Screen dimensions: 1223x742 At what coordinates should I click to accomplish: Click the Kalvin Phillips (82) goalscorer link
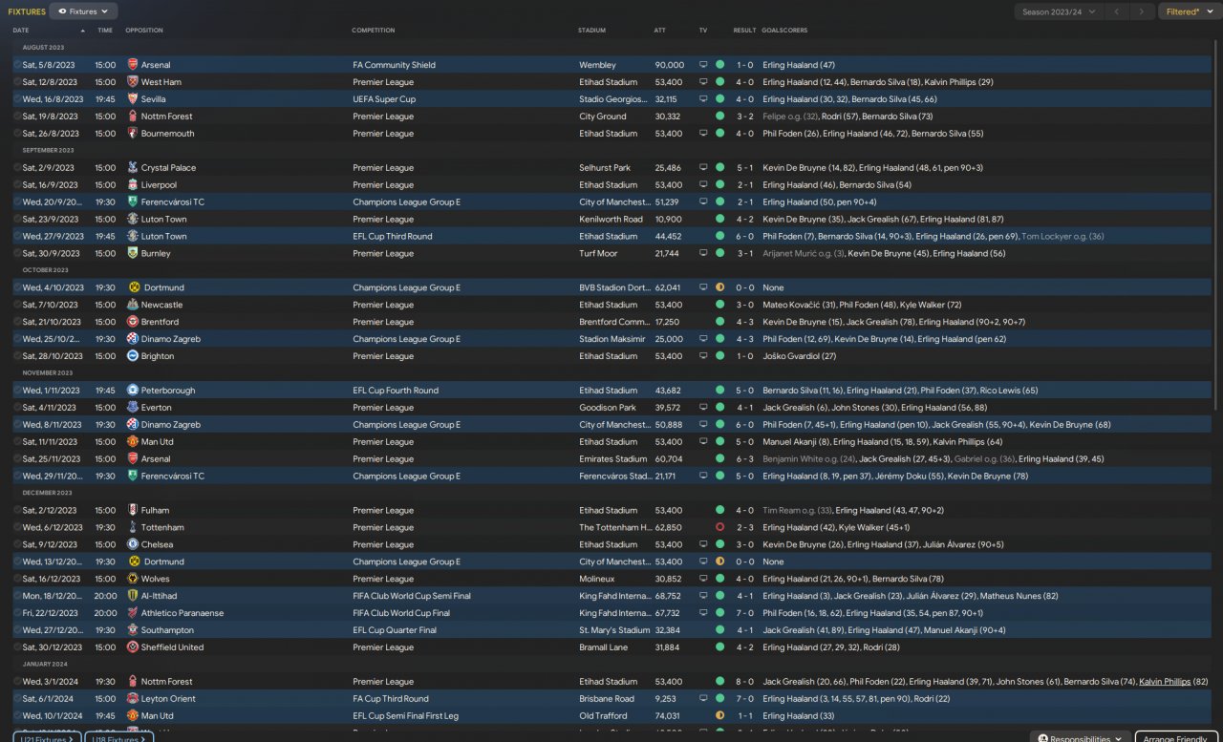(x=1173, y=682)
